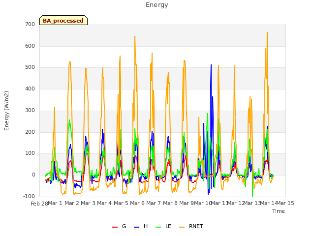The width and height of the screenshot is (315, 236).
Task: Click the highest RNET peak on Mar 14
Action: pyautogui.click(x=267, y=33)
